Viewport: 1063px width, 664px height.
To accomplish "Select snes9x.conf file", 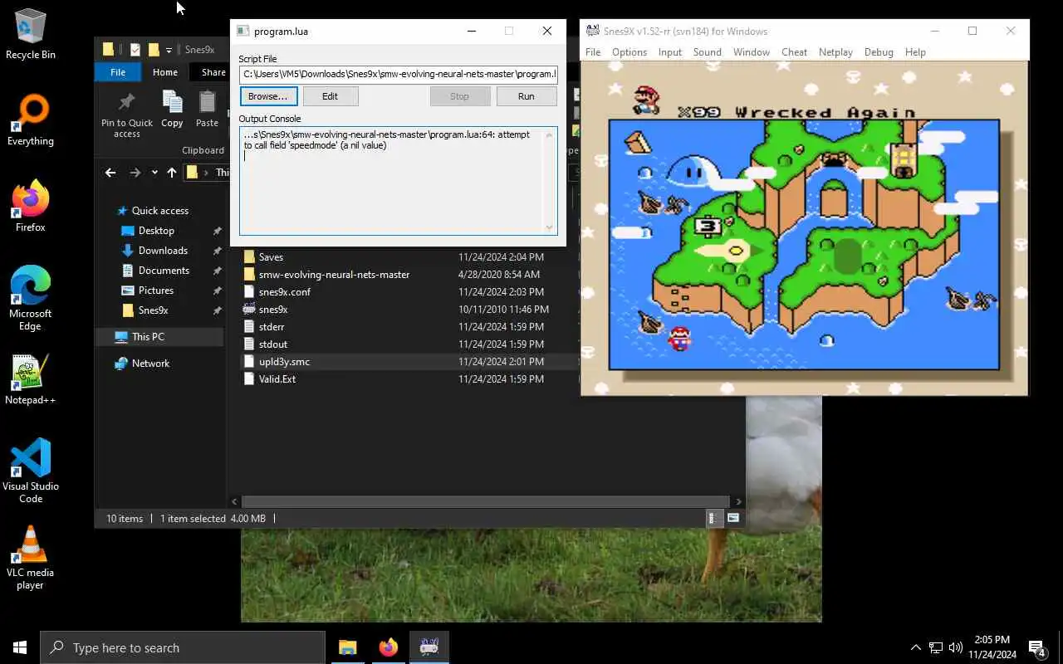I will click(285, 292).
